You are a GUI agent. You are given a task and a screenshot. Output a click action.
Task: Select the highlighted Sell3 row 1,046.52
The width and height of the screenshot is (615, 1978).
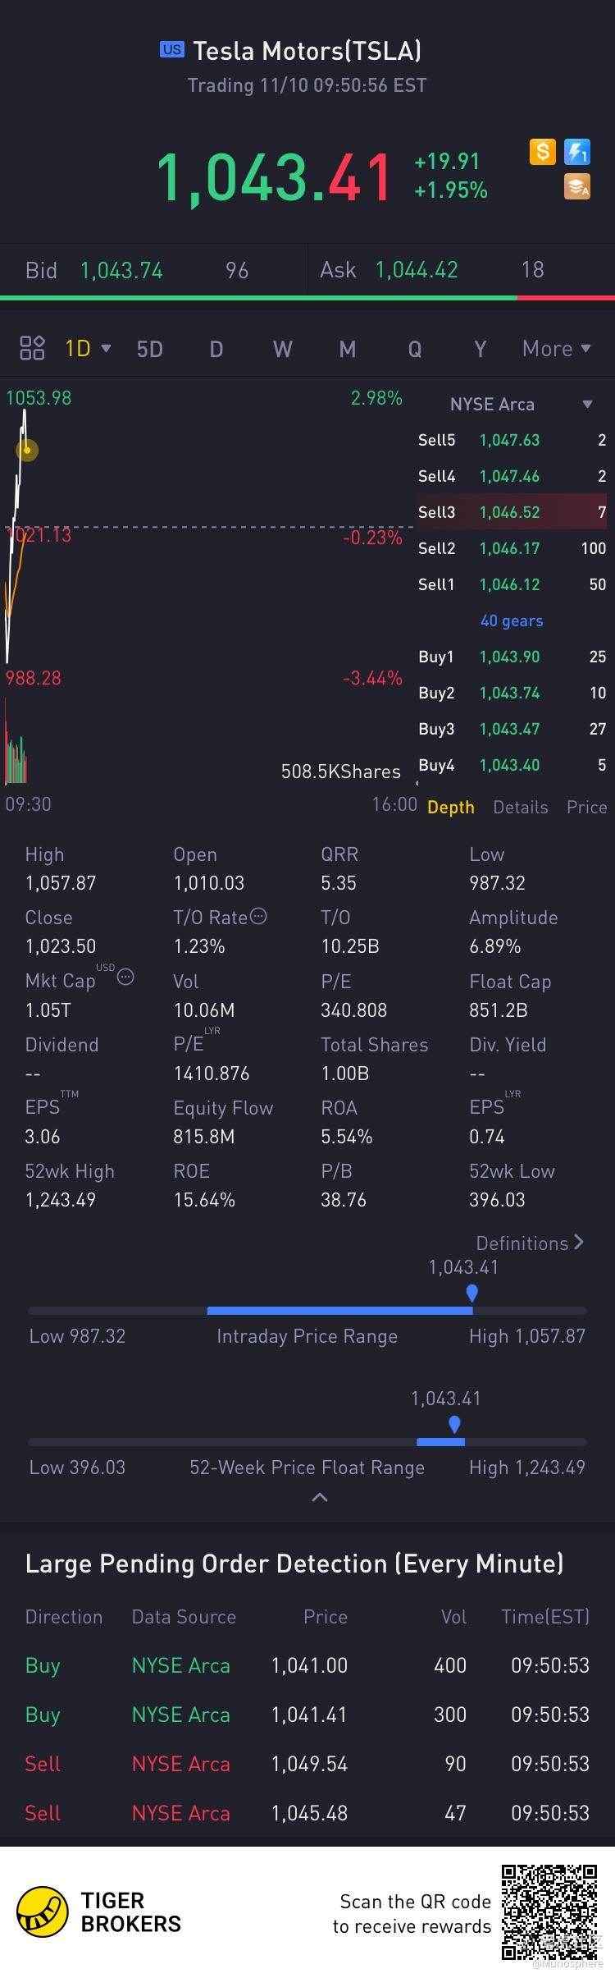pyautogui.click(x=512, y=512)
